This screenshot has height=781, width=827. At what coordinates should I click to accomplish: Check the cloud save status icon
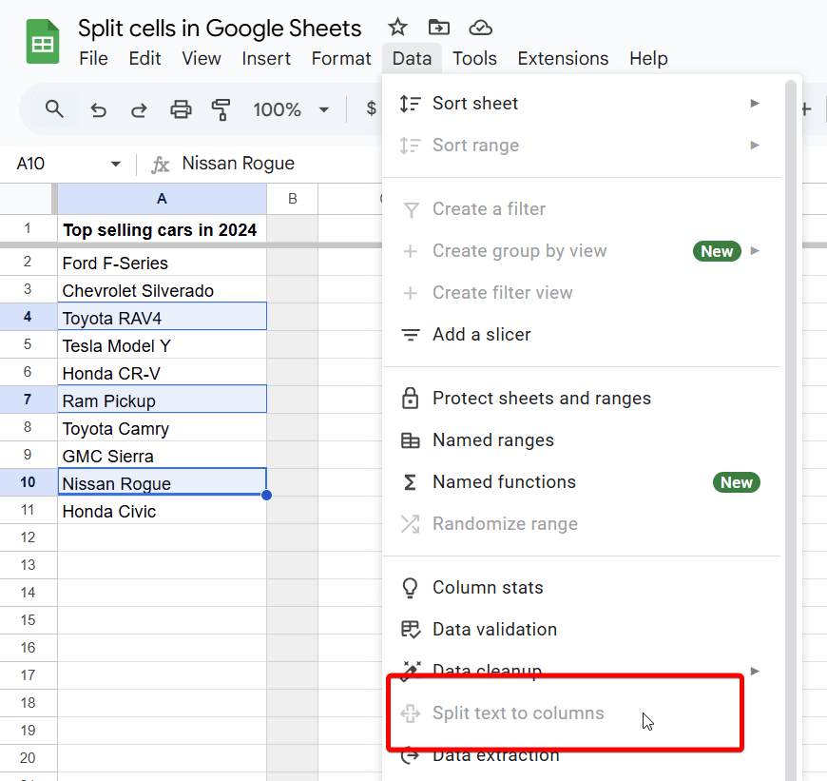480,28
